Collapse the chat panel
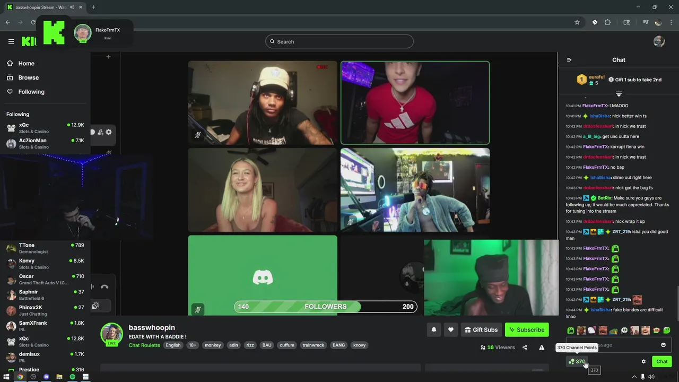Screen dimensions: 679x382 (569, 60)
